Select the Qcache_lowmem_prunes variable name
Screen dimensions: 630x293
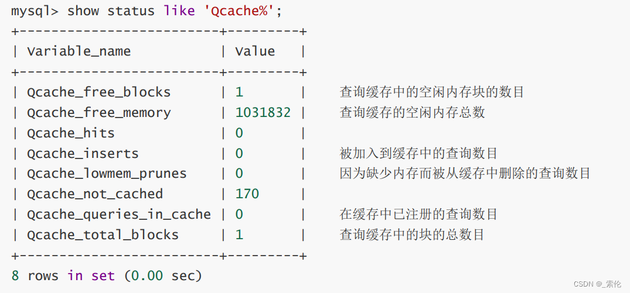click(x=107, y=174)
